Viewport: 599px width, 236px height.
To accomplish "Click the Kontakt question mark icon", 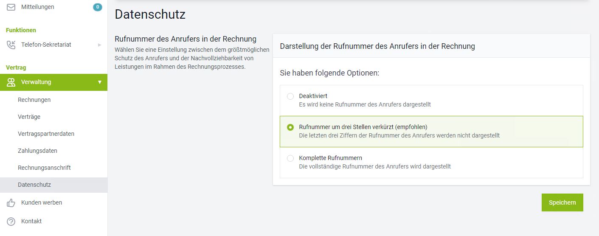I will [11, 222].
